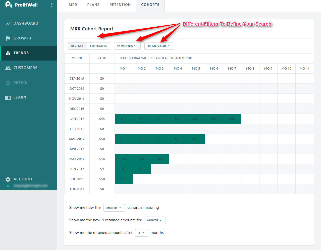The image size is (321, 250).
Task: Toggle the report to Customers
Action: [98, 46]
